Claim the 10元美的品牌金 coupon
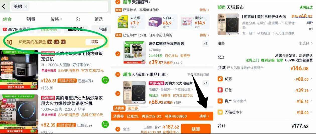Screen dimensions: 316x134 pyautogui.click(x=95, y=42)
